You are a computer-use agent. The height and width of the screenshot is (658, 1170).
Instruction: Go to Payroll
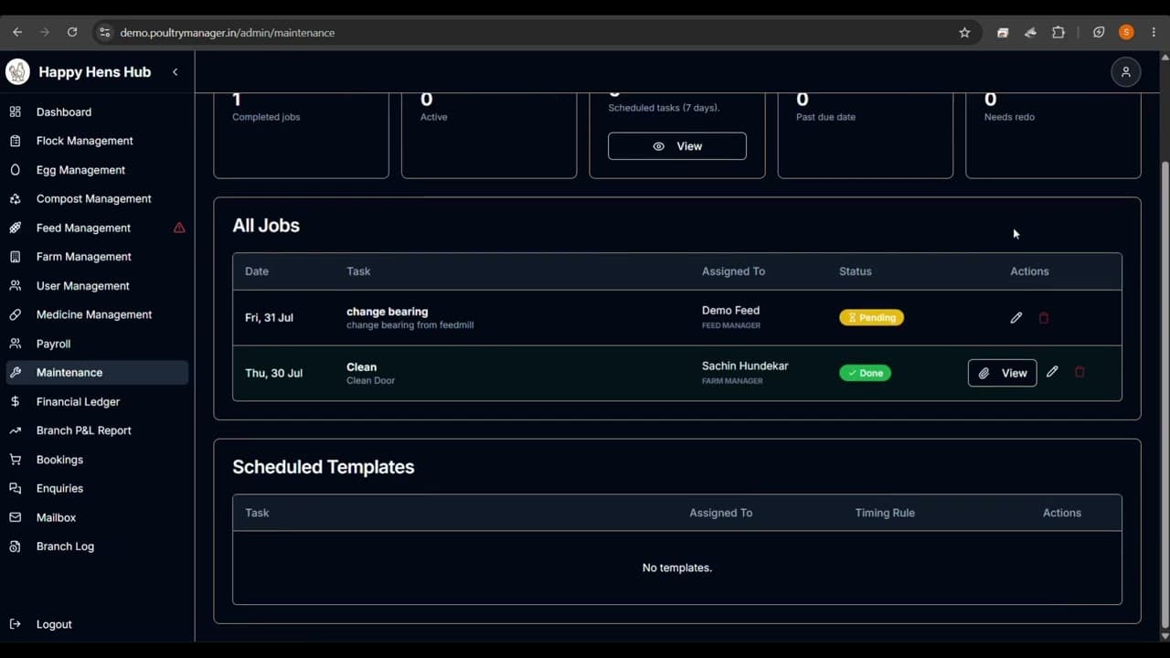(x=97, y=344)
